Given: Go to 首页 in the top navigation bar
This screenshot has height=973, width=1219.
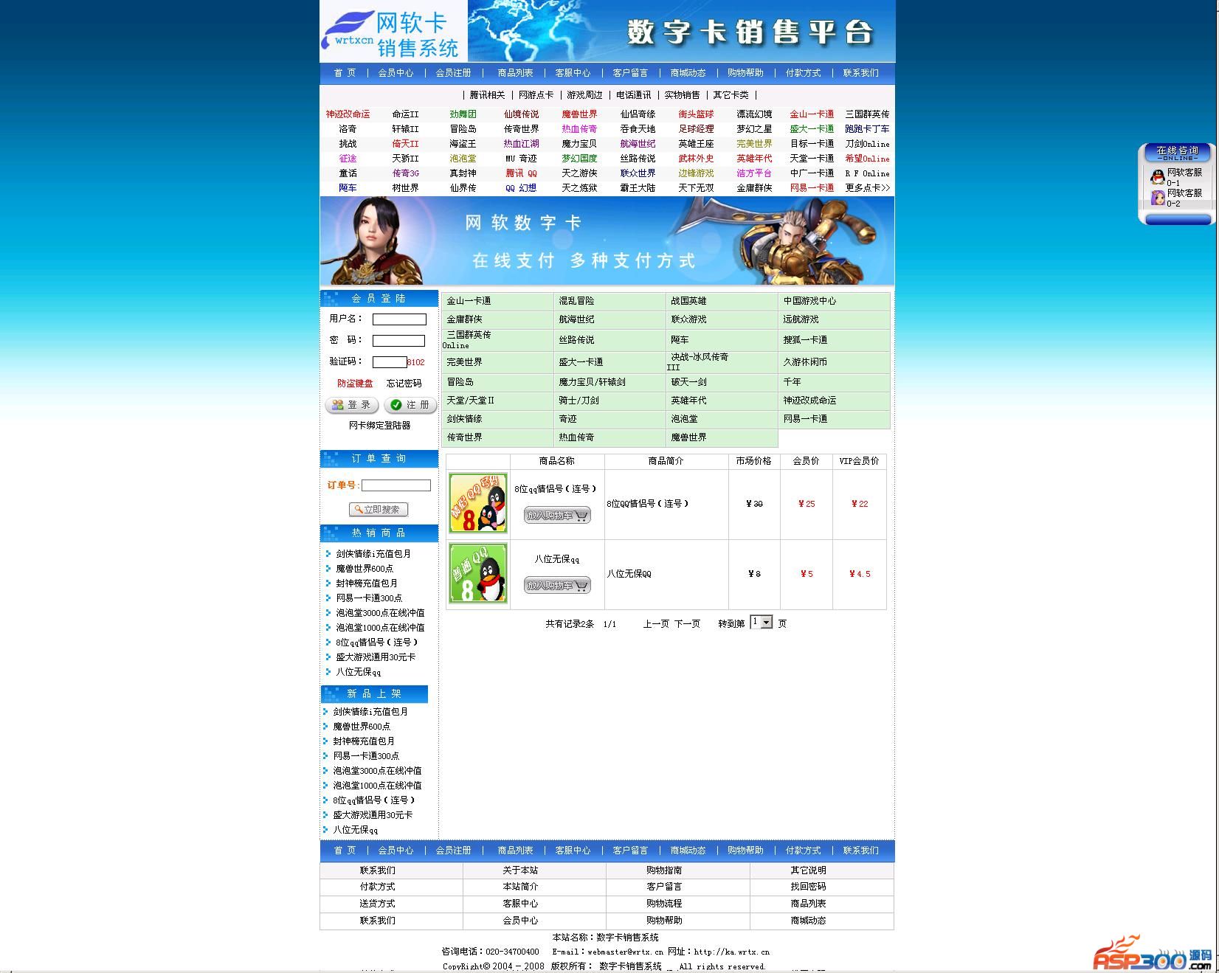Looking at the screenshot, I should pos(345,73).
